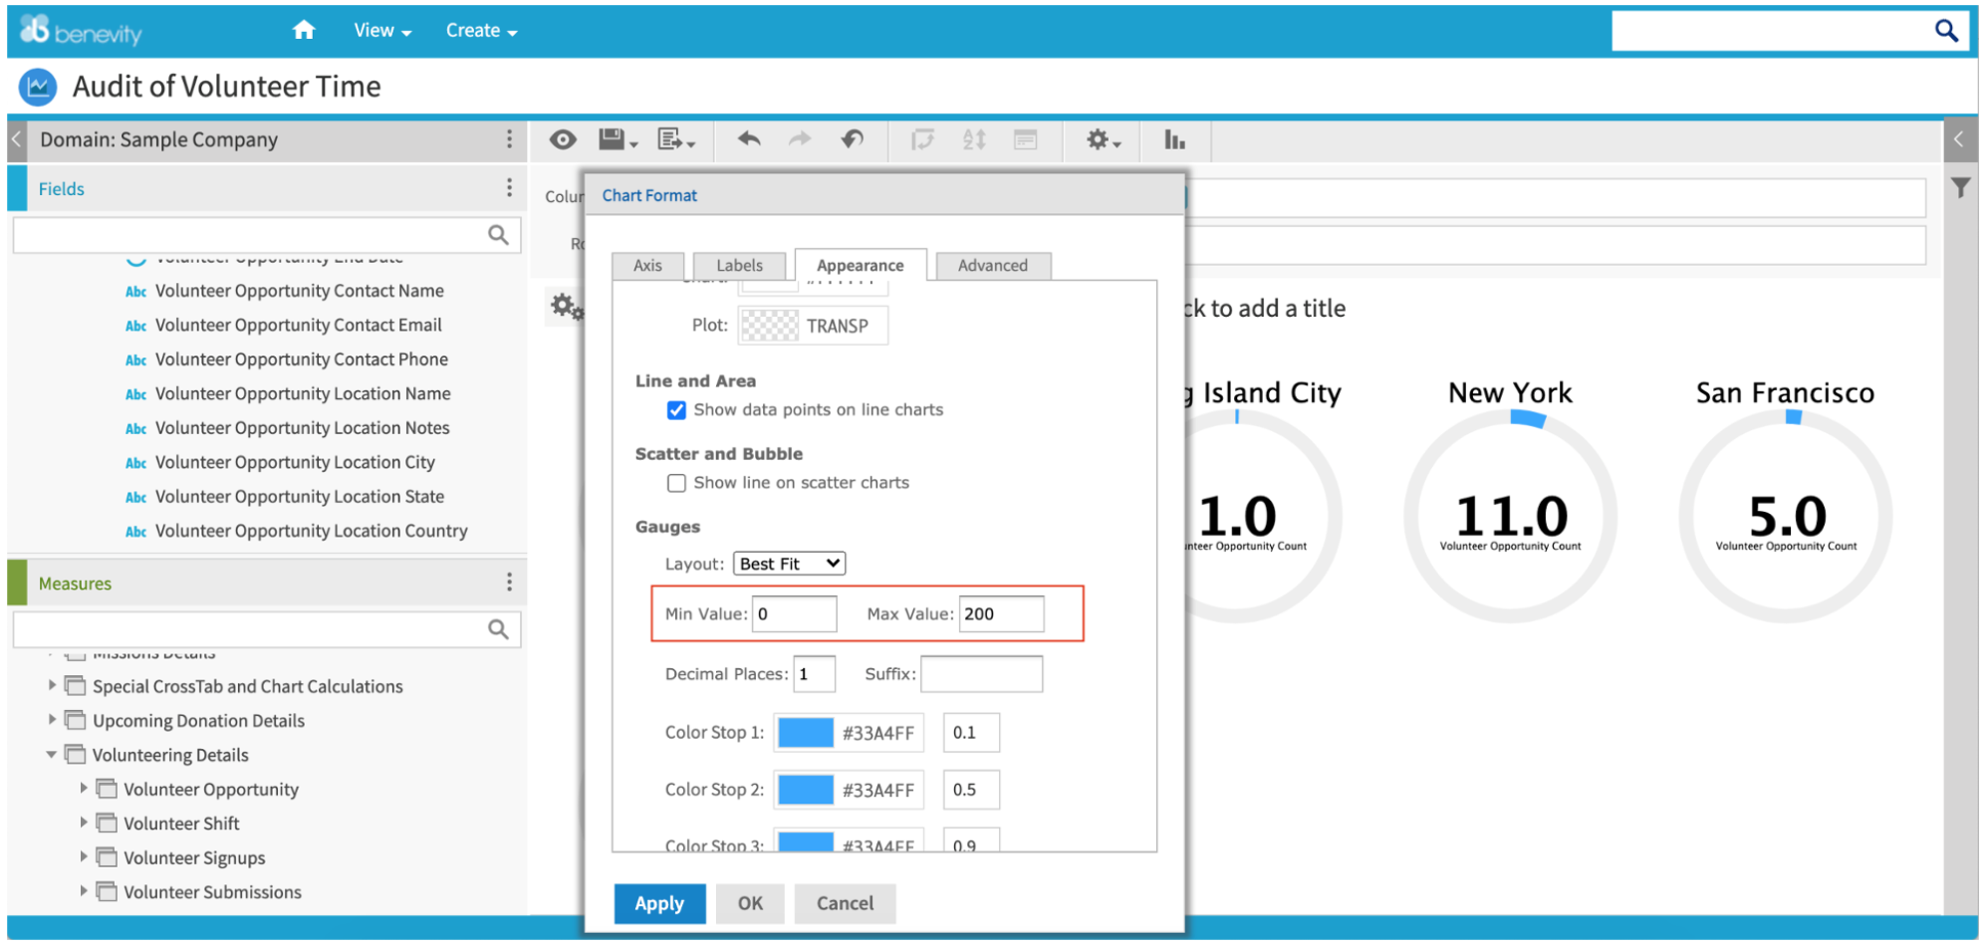This screenshot has height=946, width=1984.
Task: Open the Save disk icon menu
Action: click(x=618, y=139)
